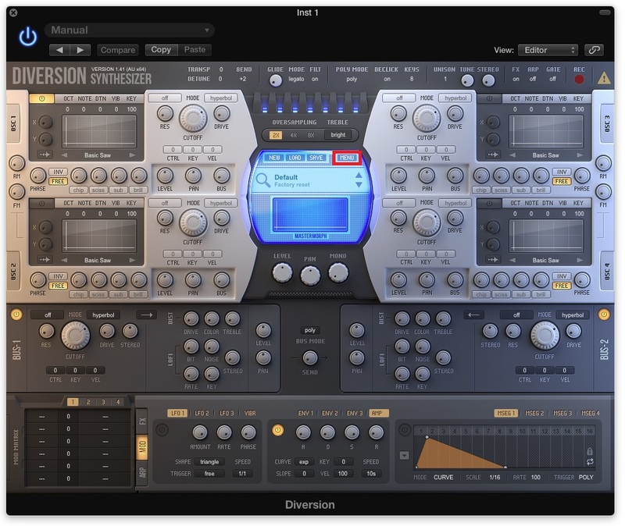
Task: Step preset down with blue arrow
Action: [359, 185]
